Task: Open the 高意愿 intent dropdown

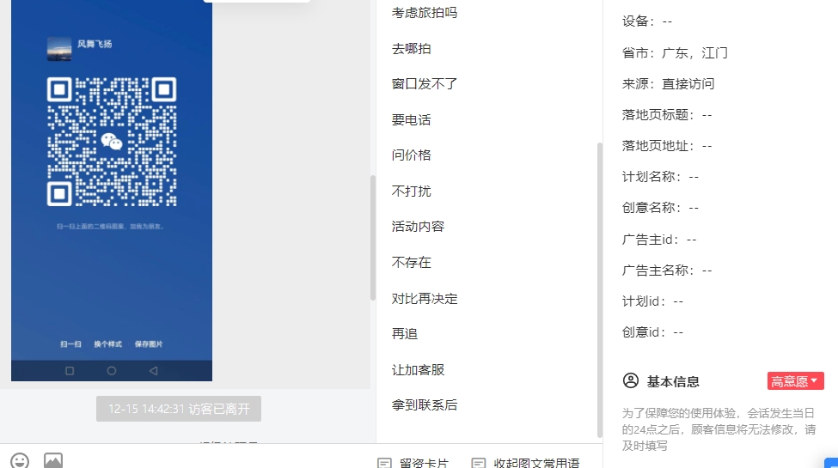Action: (795, 381)
